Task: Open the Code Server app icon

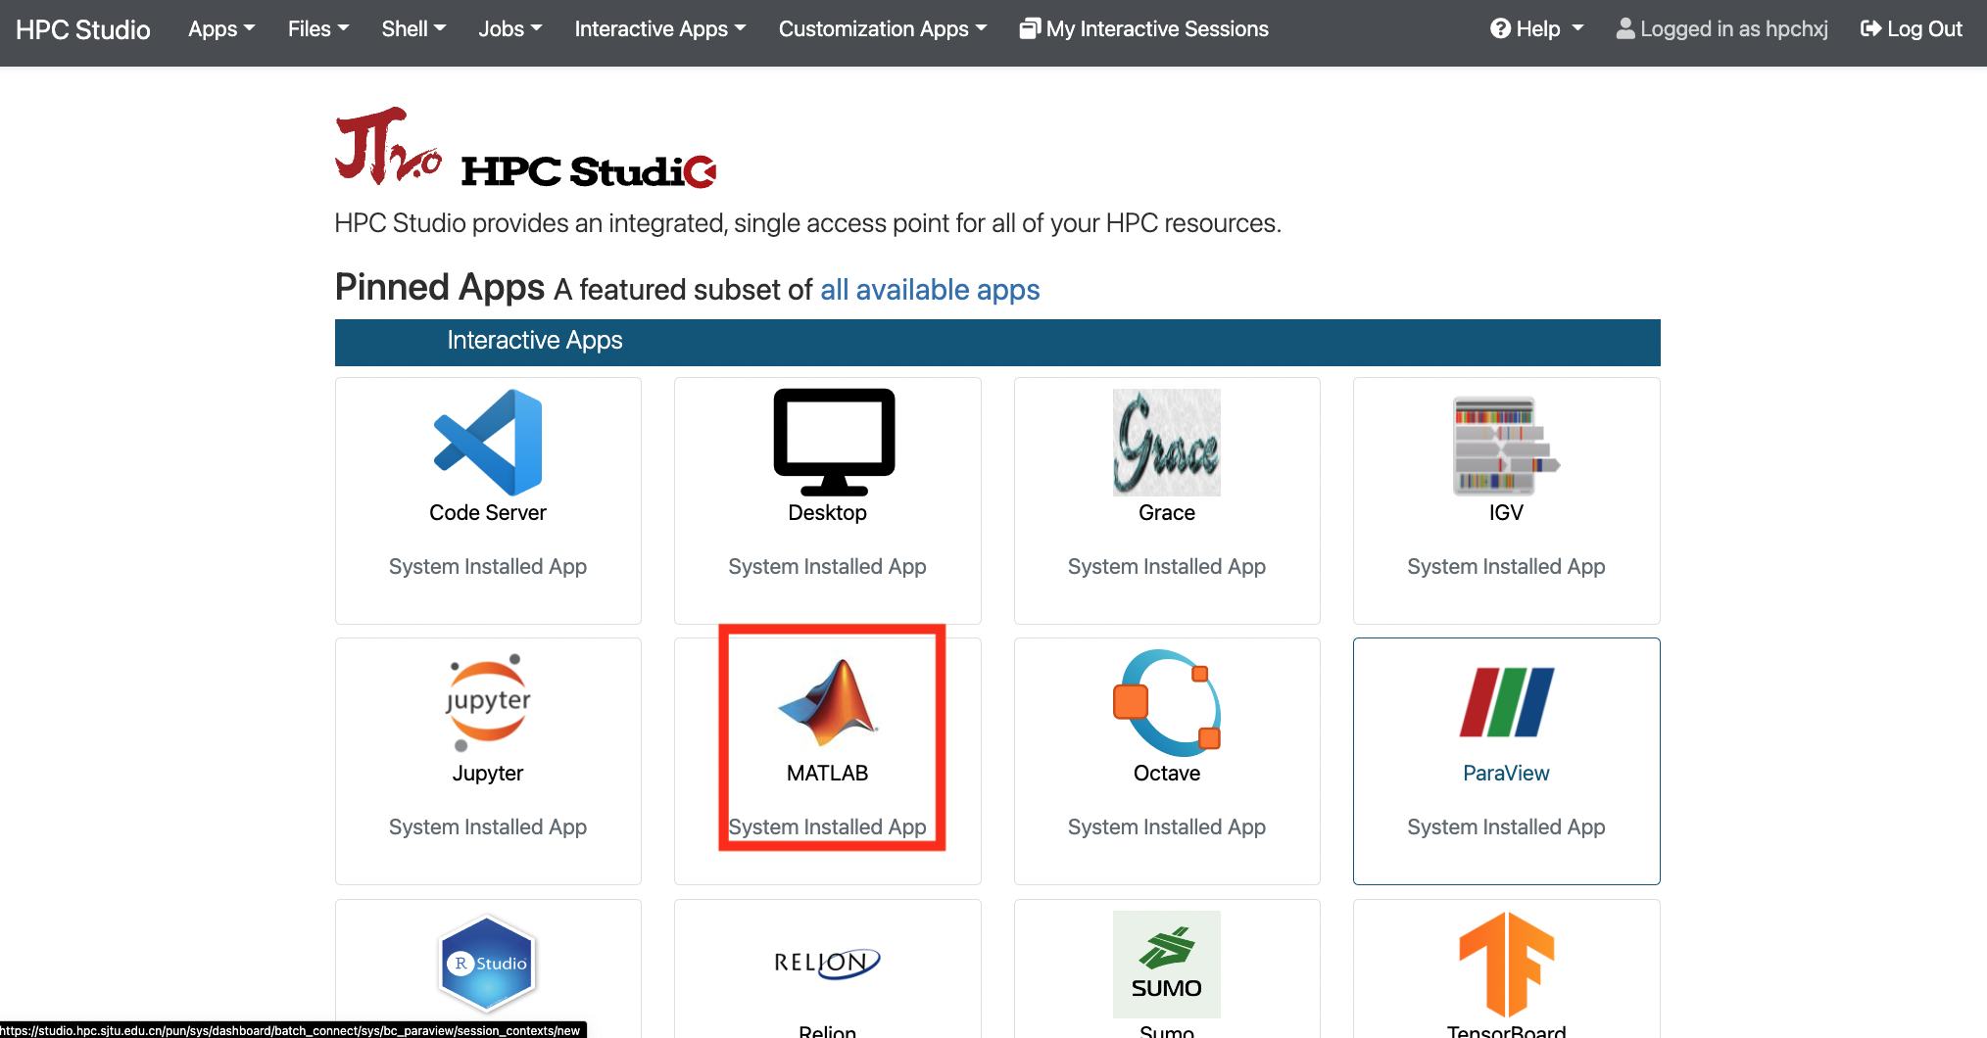Action: [488, 443]
